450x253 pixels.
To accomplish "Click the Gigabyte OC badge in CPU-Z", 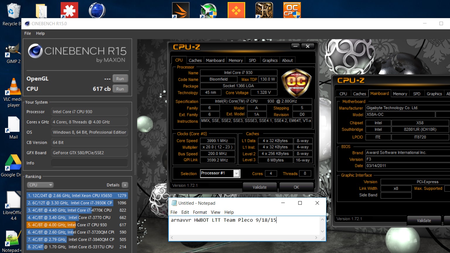I will 296,83.
